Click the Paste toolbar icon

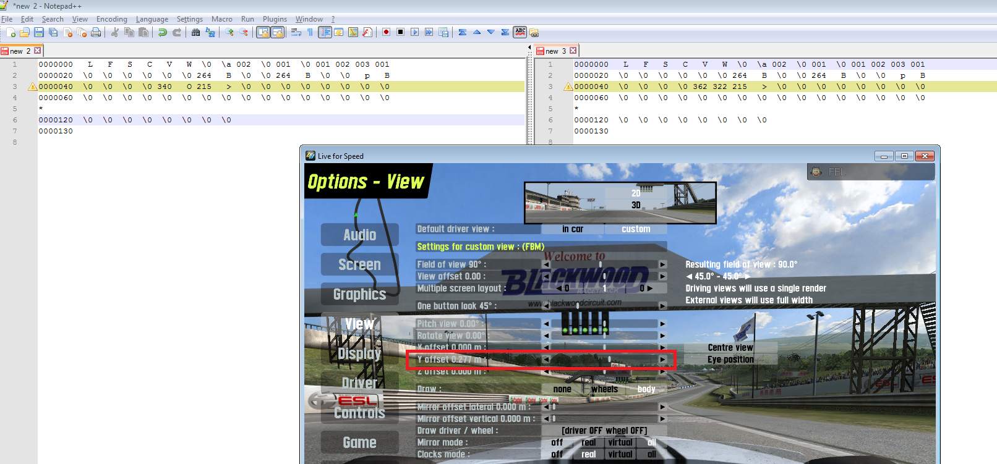click(143, 32)
